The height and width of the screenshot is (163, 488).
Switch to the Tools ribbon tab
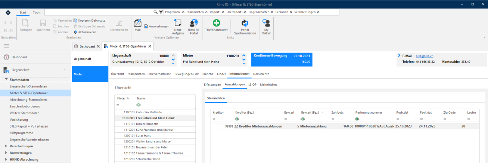tap(37, 12)
